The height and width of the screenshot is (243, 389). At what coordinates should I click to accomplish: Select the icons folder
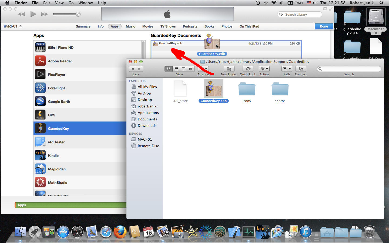point(247,93)
